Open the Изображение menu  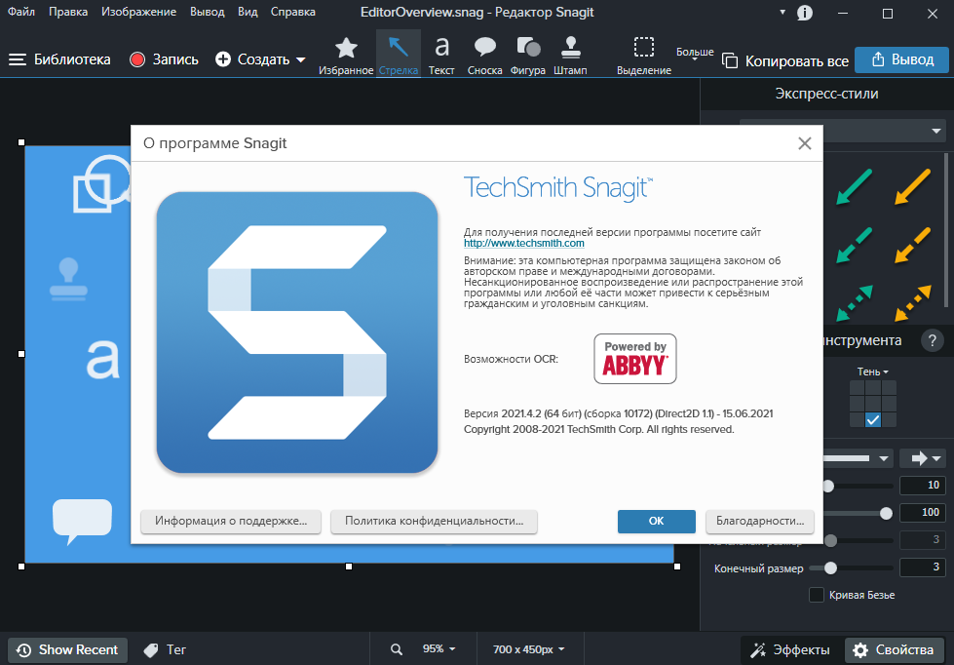(138, 13)
